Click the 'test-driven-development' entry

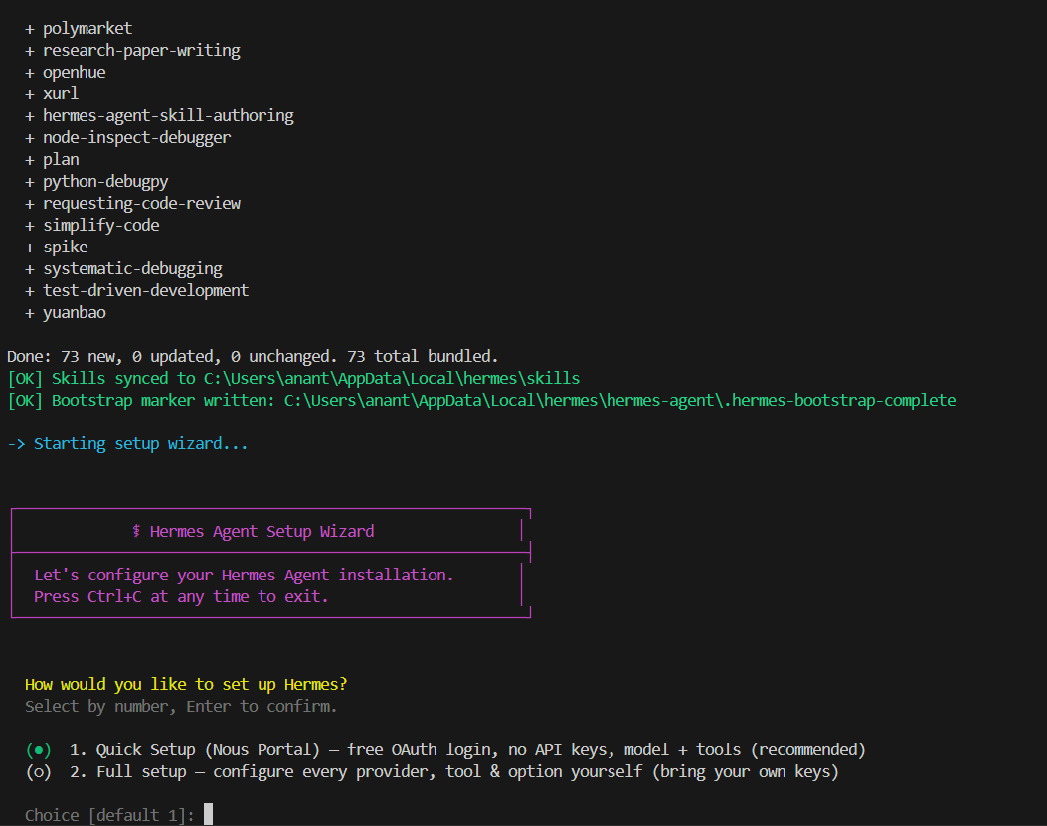point(145,290)
